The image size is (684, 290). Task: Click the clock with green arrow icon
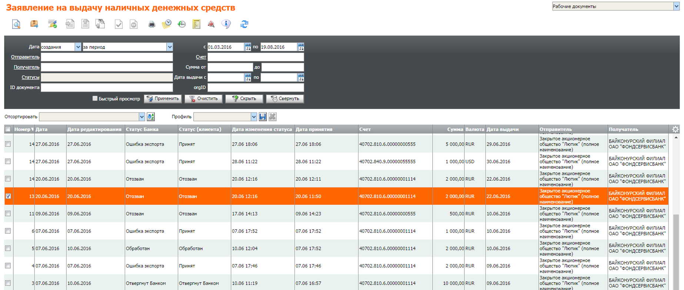pyautogui.click(x=182, y=24)
